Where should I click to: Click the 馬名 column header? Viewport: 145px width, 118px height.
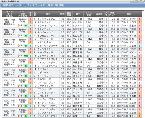coord(48,14)
